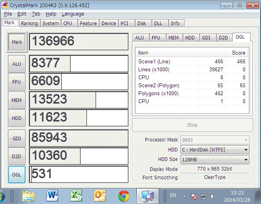Click the CrystalMark taskbar button

tap(147, 196)
